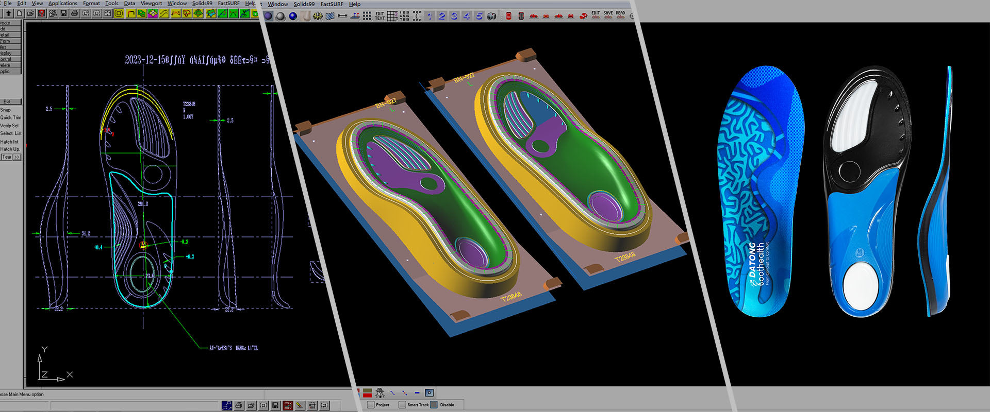The height and width of the screenshot is (412, 990).
Task: Enable the Project checkbox
Action: tap(371, 405)
